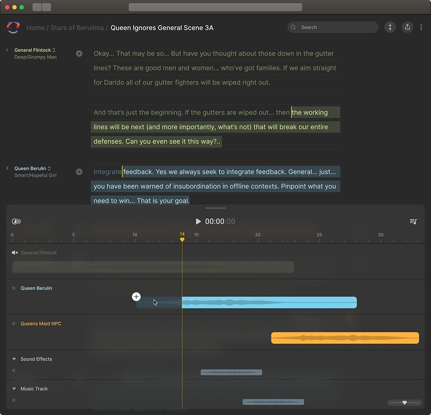Image resolution: width=431 pixels, height=415 pixels.
Task: Collapse the Sound Effects group
Action: coord(14,359)
